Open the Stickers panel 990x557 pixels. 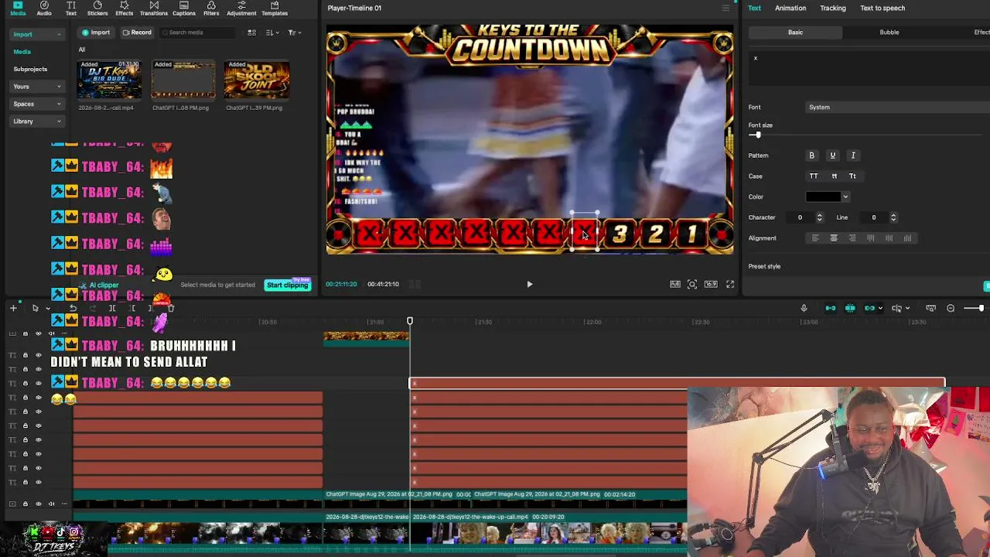[97, 9]
